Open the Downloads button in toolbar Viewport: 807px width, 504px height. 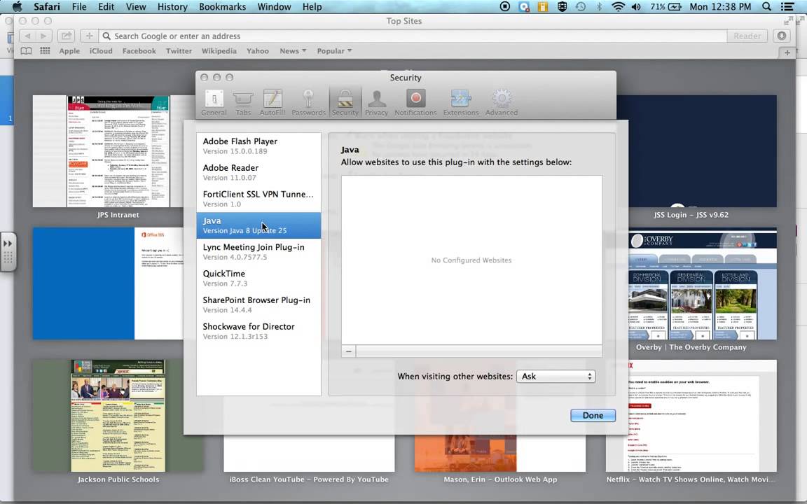coord(782,36)
